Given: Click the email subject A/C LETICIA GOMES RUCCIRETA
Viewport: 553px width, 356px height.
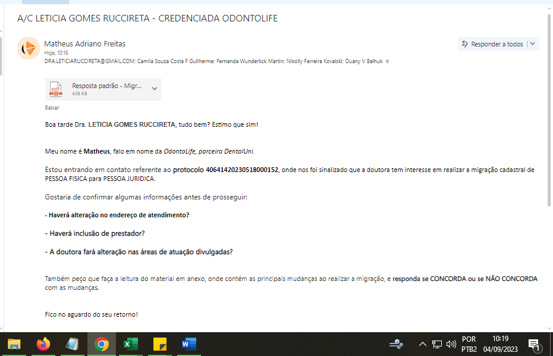Looking at the screenshot, I should coord(147,18).
